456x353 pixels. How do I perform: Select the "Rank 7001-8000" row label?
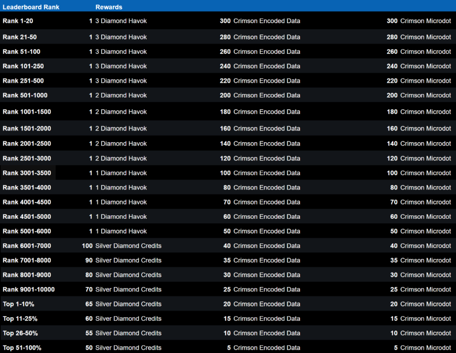coord(27,260)
